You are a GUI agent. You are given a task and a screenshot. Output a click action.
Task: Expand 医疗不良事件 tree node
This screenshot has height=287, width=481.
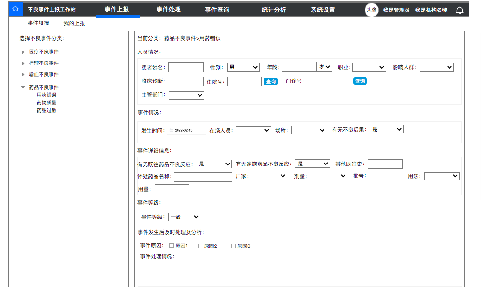pyautogui.click(x=23, y=52)
